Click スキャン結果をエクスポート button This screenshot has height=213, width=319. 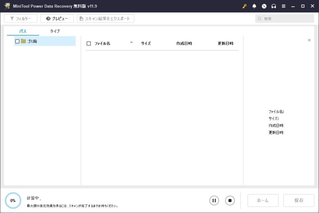click(x=105, y=19)
